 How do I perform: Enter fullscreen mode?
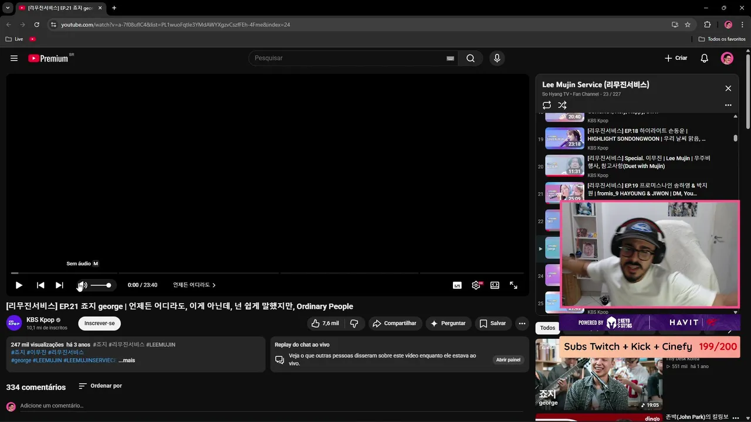coord(513,285)
